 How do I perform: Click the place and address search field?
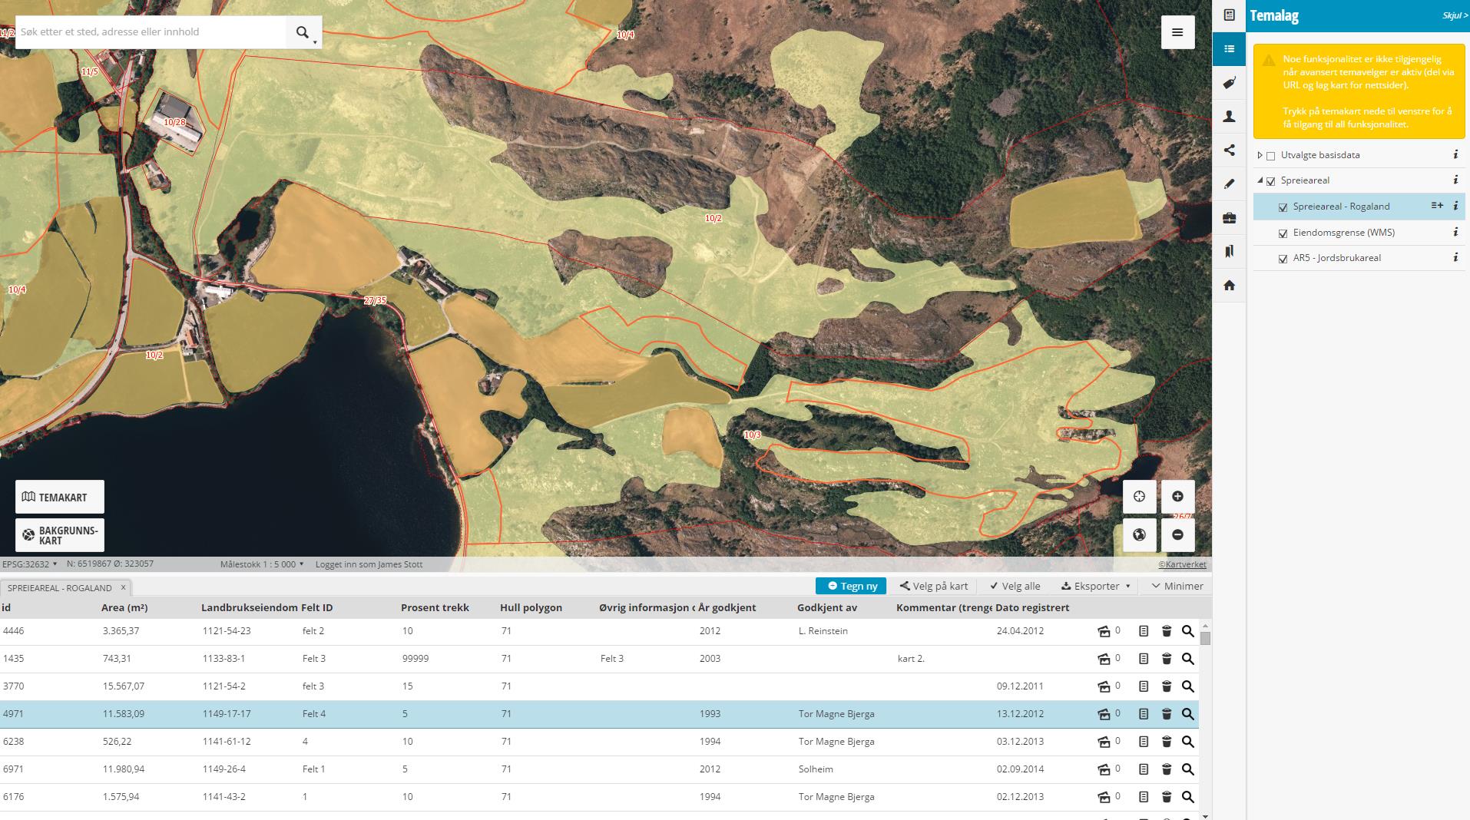click(x=151, y=32)
